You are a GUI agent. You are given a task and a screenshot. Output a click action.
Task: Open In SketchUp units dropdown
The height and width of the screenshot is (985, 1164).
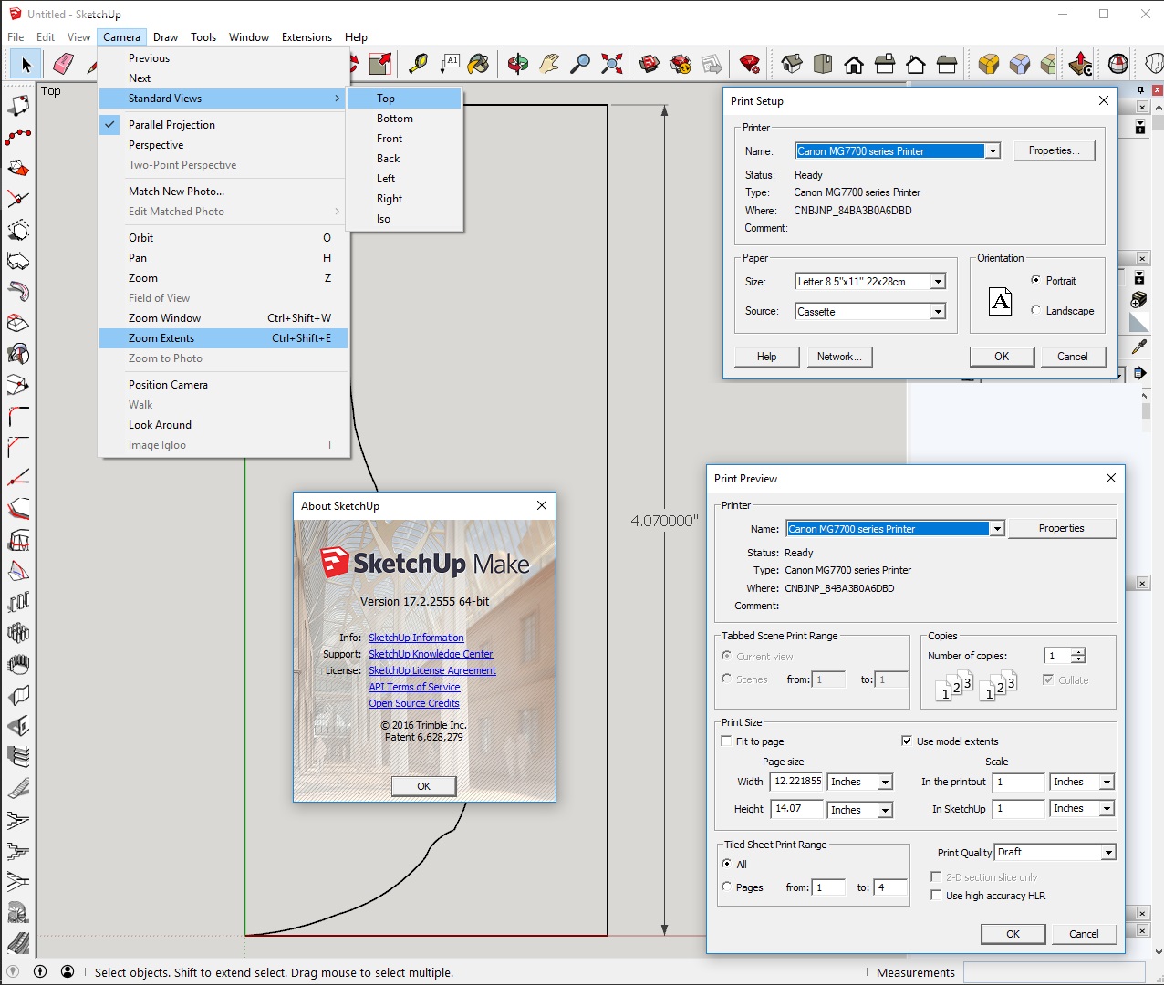[x=1107, y=809]
